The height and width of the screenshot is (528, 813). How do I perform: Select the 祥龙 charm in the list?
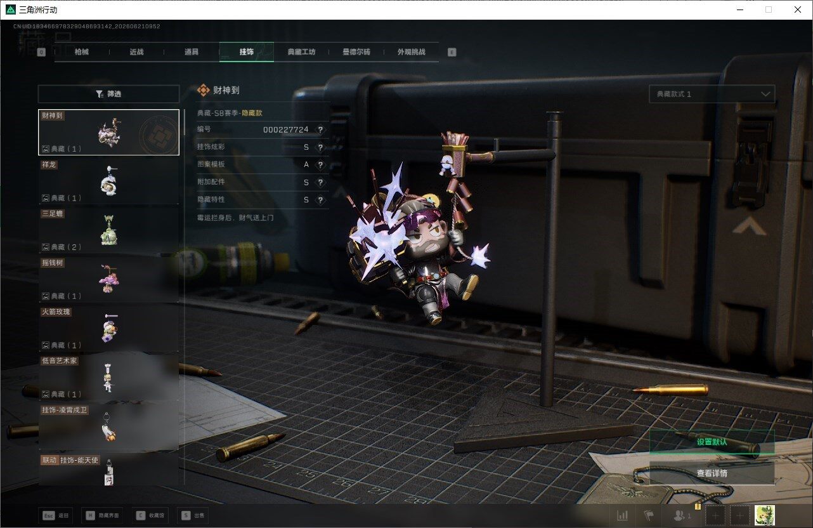pos(108,181)
